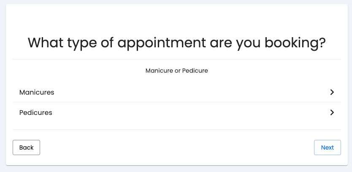This screenshot has height=172, width=352.
Task: Expand the Pedicures category
Action: pyautogui.click(x=177, y=112)
